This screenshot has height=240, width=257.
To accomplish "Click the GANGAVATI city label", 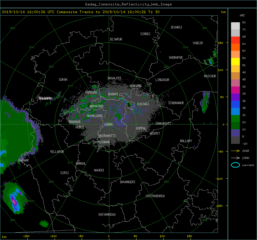I will coord(163,124).
